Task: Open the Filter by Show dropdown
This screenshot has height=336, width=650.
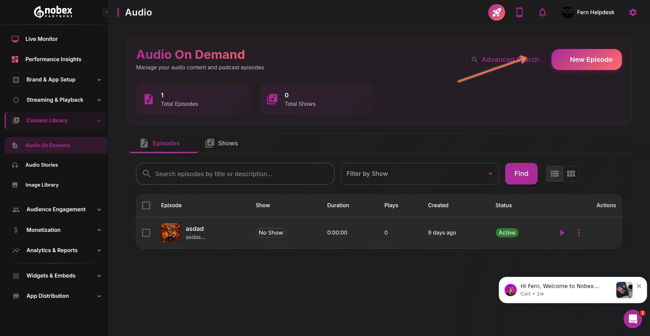Action: tap(419, 173)
